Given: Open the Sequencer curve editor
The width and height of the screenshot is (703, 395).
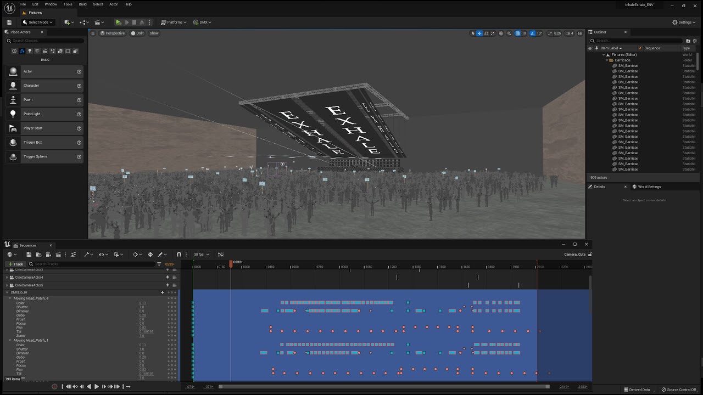Looking at the screenshot, I should pyautogui.click(x=220, y=255).
